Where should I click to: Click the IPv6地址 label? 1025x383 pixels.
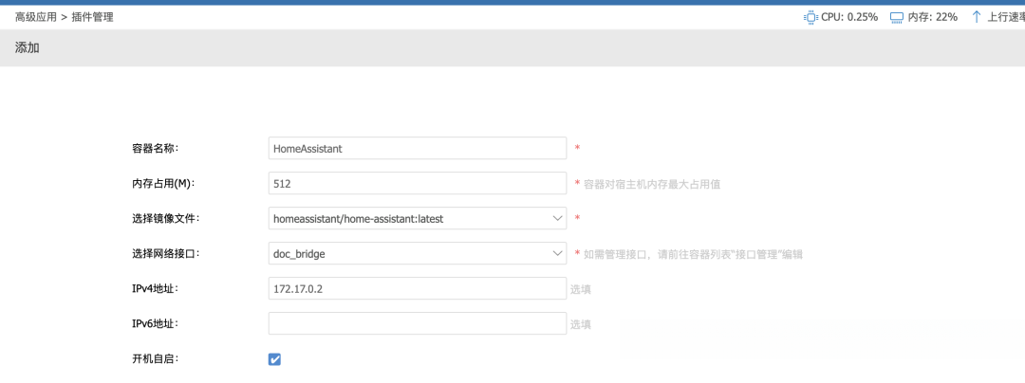click(155, 323)
